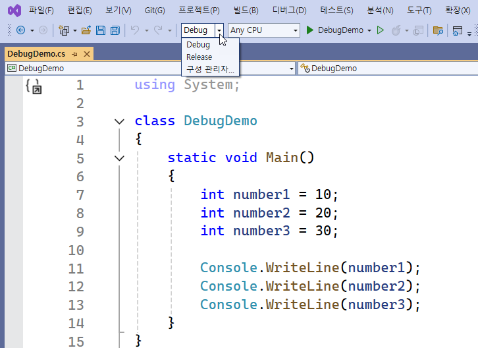Collapse the Main method code block

click(119, 158)
